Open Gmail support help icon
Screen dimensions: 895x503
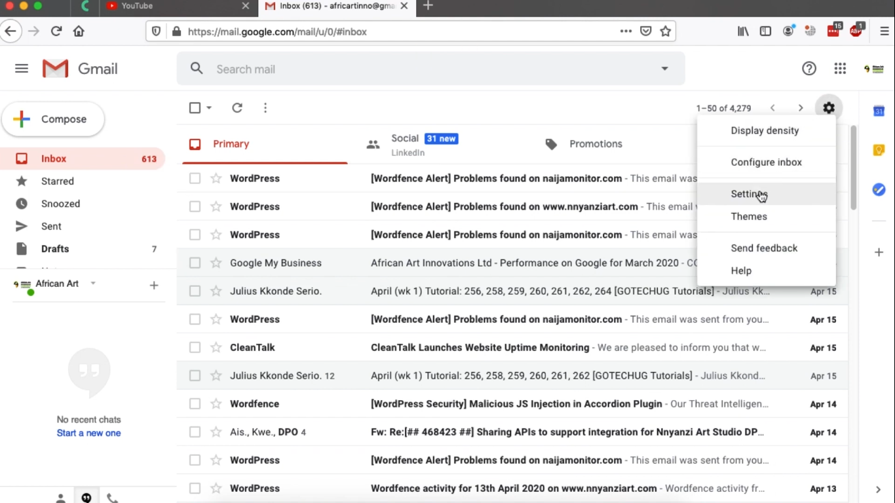click(x=809, y=69)
